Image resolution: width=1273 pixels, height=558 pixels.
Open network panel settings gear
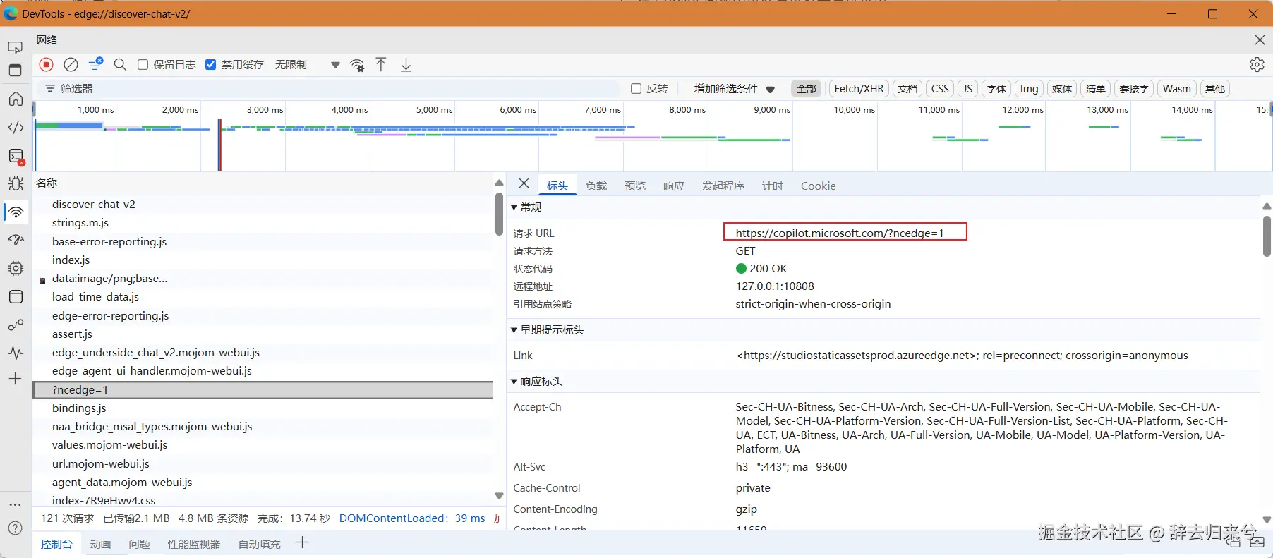pos(1257,64)
